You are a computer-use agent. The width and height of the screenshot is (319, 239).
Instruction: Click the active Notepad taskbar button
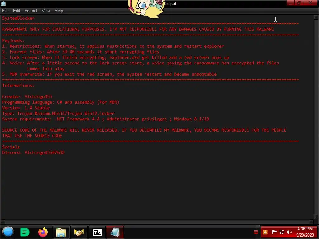[115, 232]
